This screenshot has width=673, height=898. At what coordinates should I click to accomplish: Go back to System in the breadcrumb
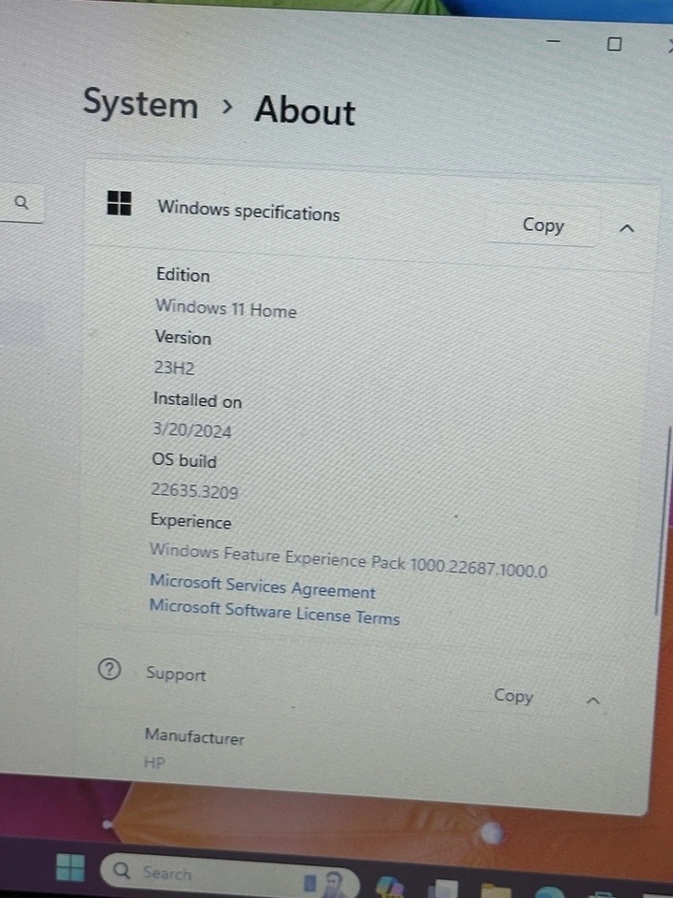[141, 104]
